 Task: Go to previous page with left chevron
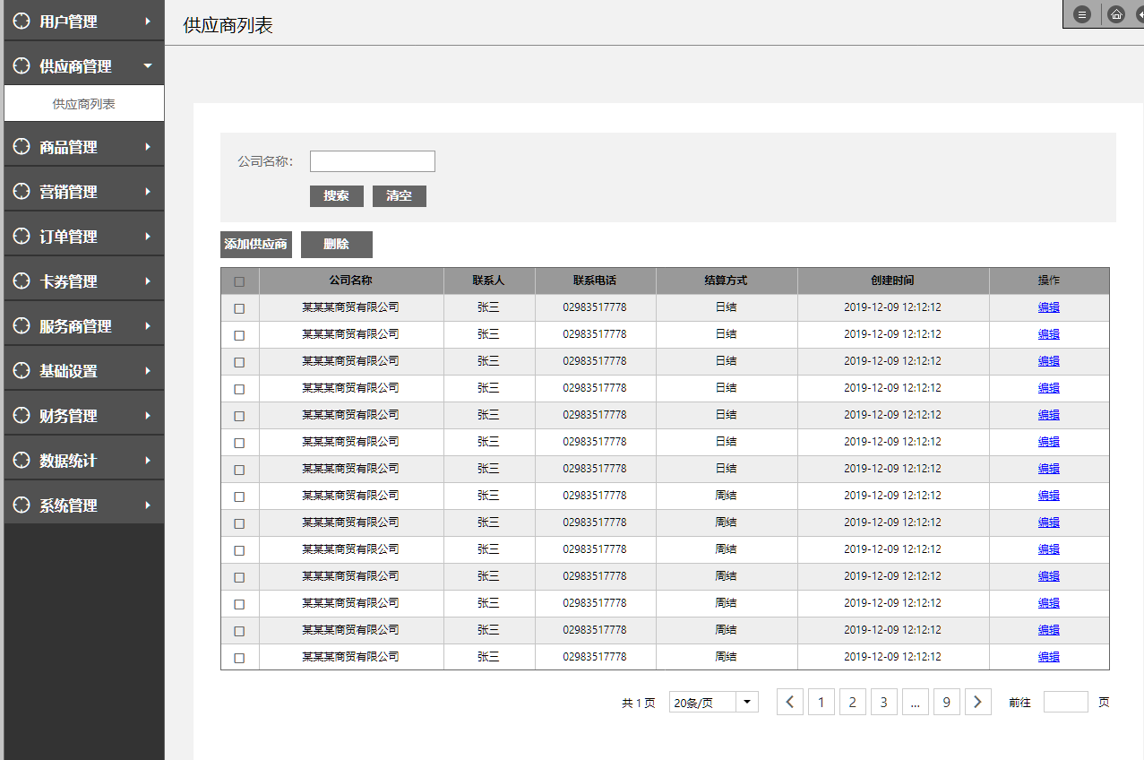coord(789,703)
